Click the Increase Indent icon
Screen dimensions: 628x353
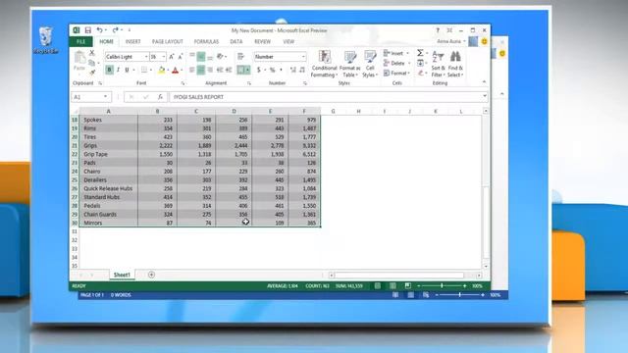click(x=229, y=70)
